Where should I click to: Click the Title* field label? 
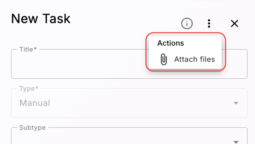[x=28, y=49]
